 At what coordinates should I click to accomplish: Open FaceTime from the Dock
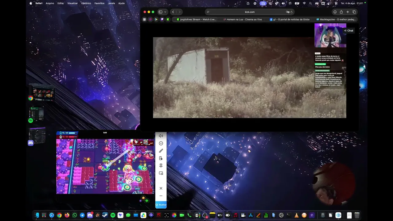181,215
